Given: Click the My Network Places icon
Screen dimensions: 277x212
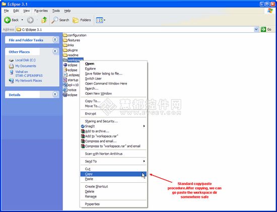Looking at the screenshot, I should 11,81.
